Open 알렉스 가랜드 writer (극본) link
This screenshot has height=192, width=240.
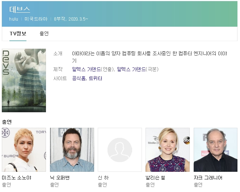tap(131, 69)
